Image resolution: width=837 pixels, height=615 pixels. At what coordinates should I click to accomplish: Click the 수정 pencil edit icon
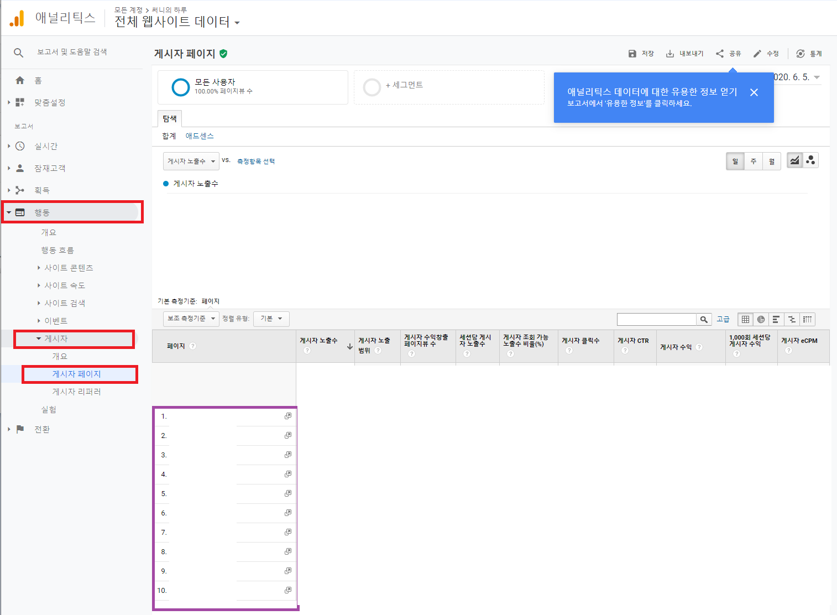point(757,54)
